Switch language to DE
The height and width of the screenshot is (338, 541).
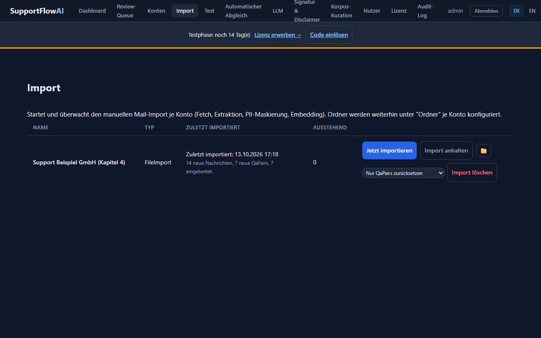coord(516,11)
